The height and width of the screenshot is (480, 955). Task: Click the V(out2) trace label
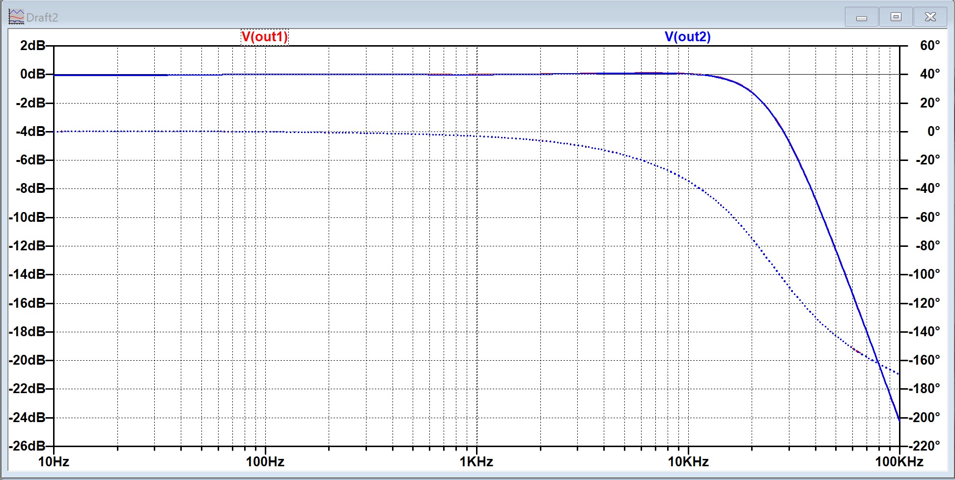coord(687,37)
